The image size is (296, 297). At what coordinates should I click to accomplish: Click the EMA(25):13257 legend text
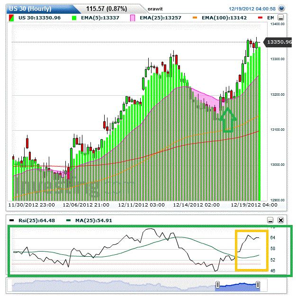[161, 18]
